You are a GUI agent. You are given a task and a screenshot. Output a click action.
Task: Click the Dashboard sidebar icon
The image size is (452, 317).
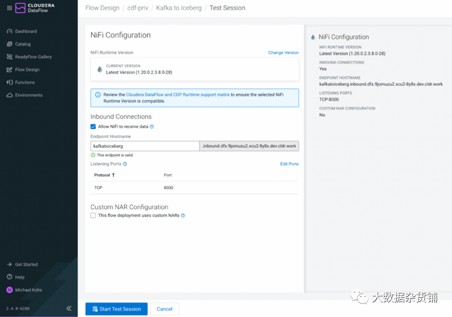9,31
